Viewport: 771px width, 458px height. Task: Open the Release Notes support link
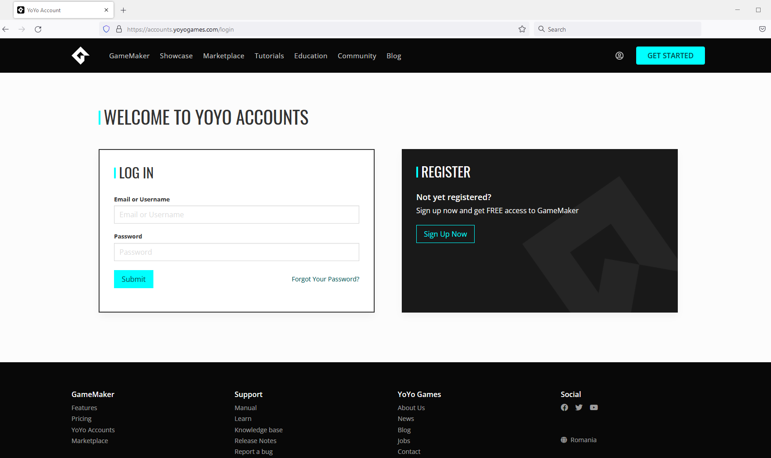pyautogui.click(x=255, y=440)
